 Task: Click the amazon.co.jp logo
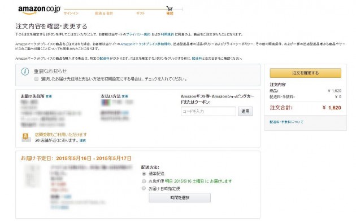point(40,10)
